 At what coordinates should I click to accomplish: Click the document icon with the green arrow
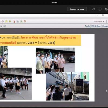point(21,21)
